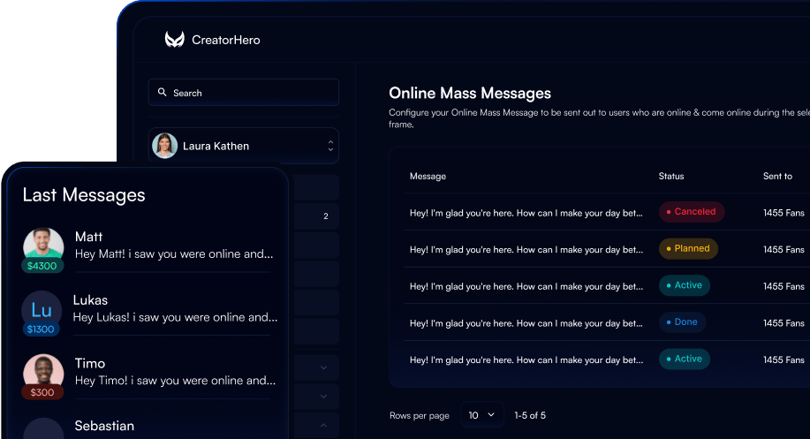This screenshot has width=810, height=439.
Task: Collapse the sidebar section with the upward chevron
Action: (323, 426)
